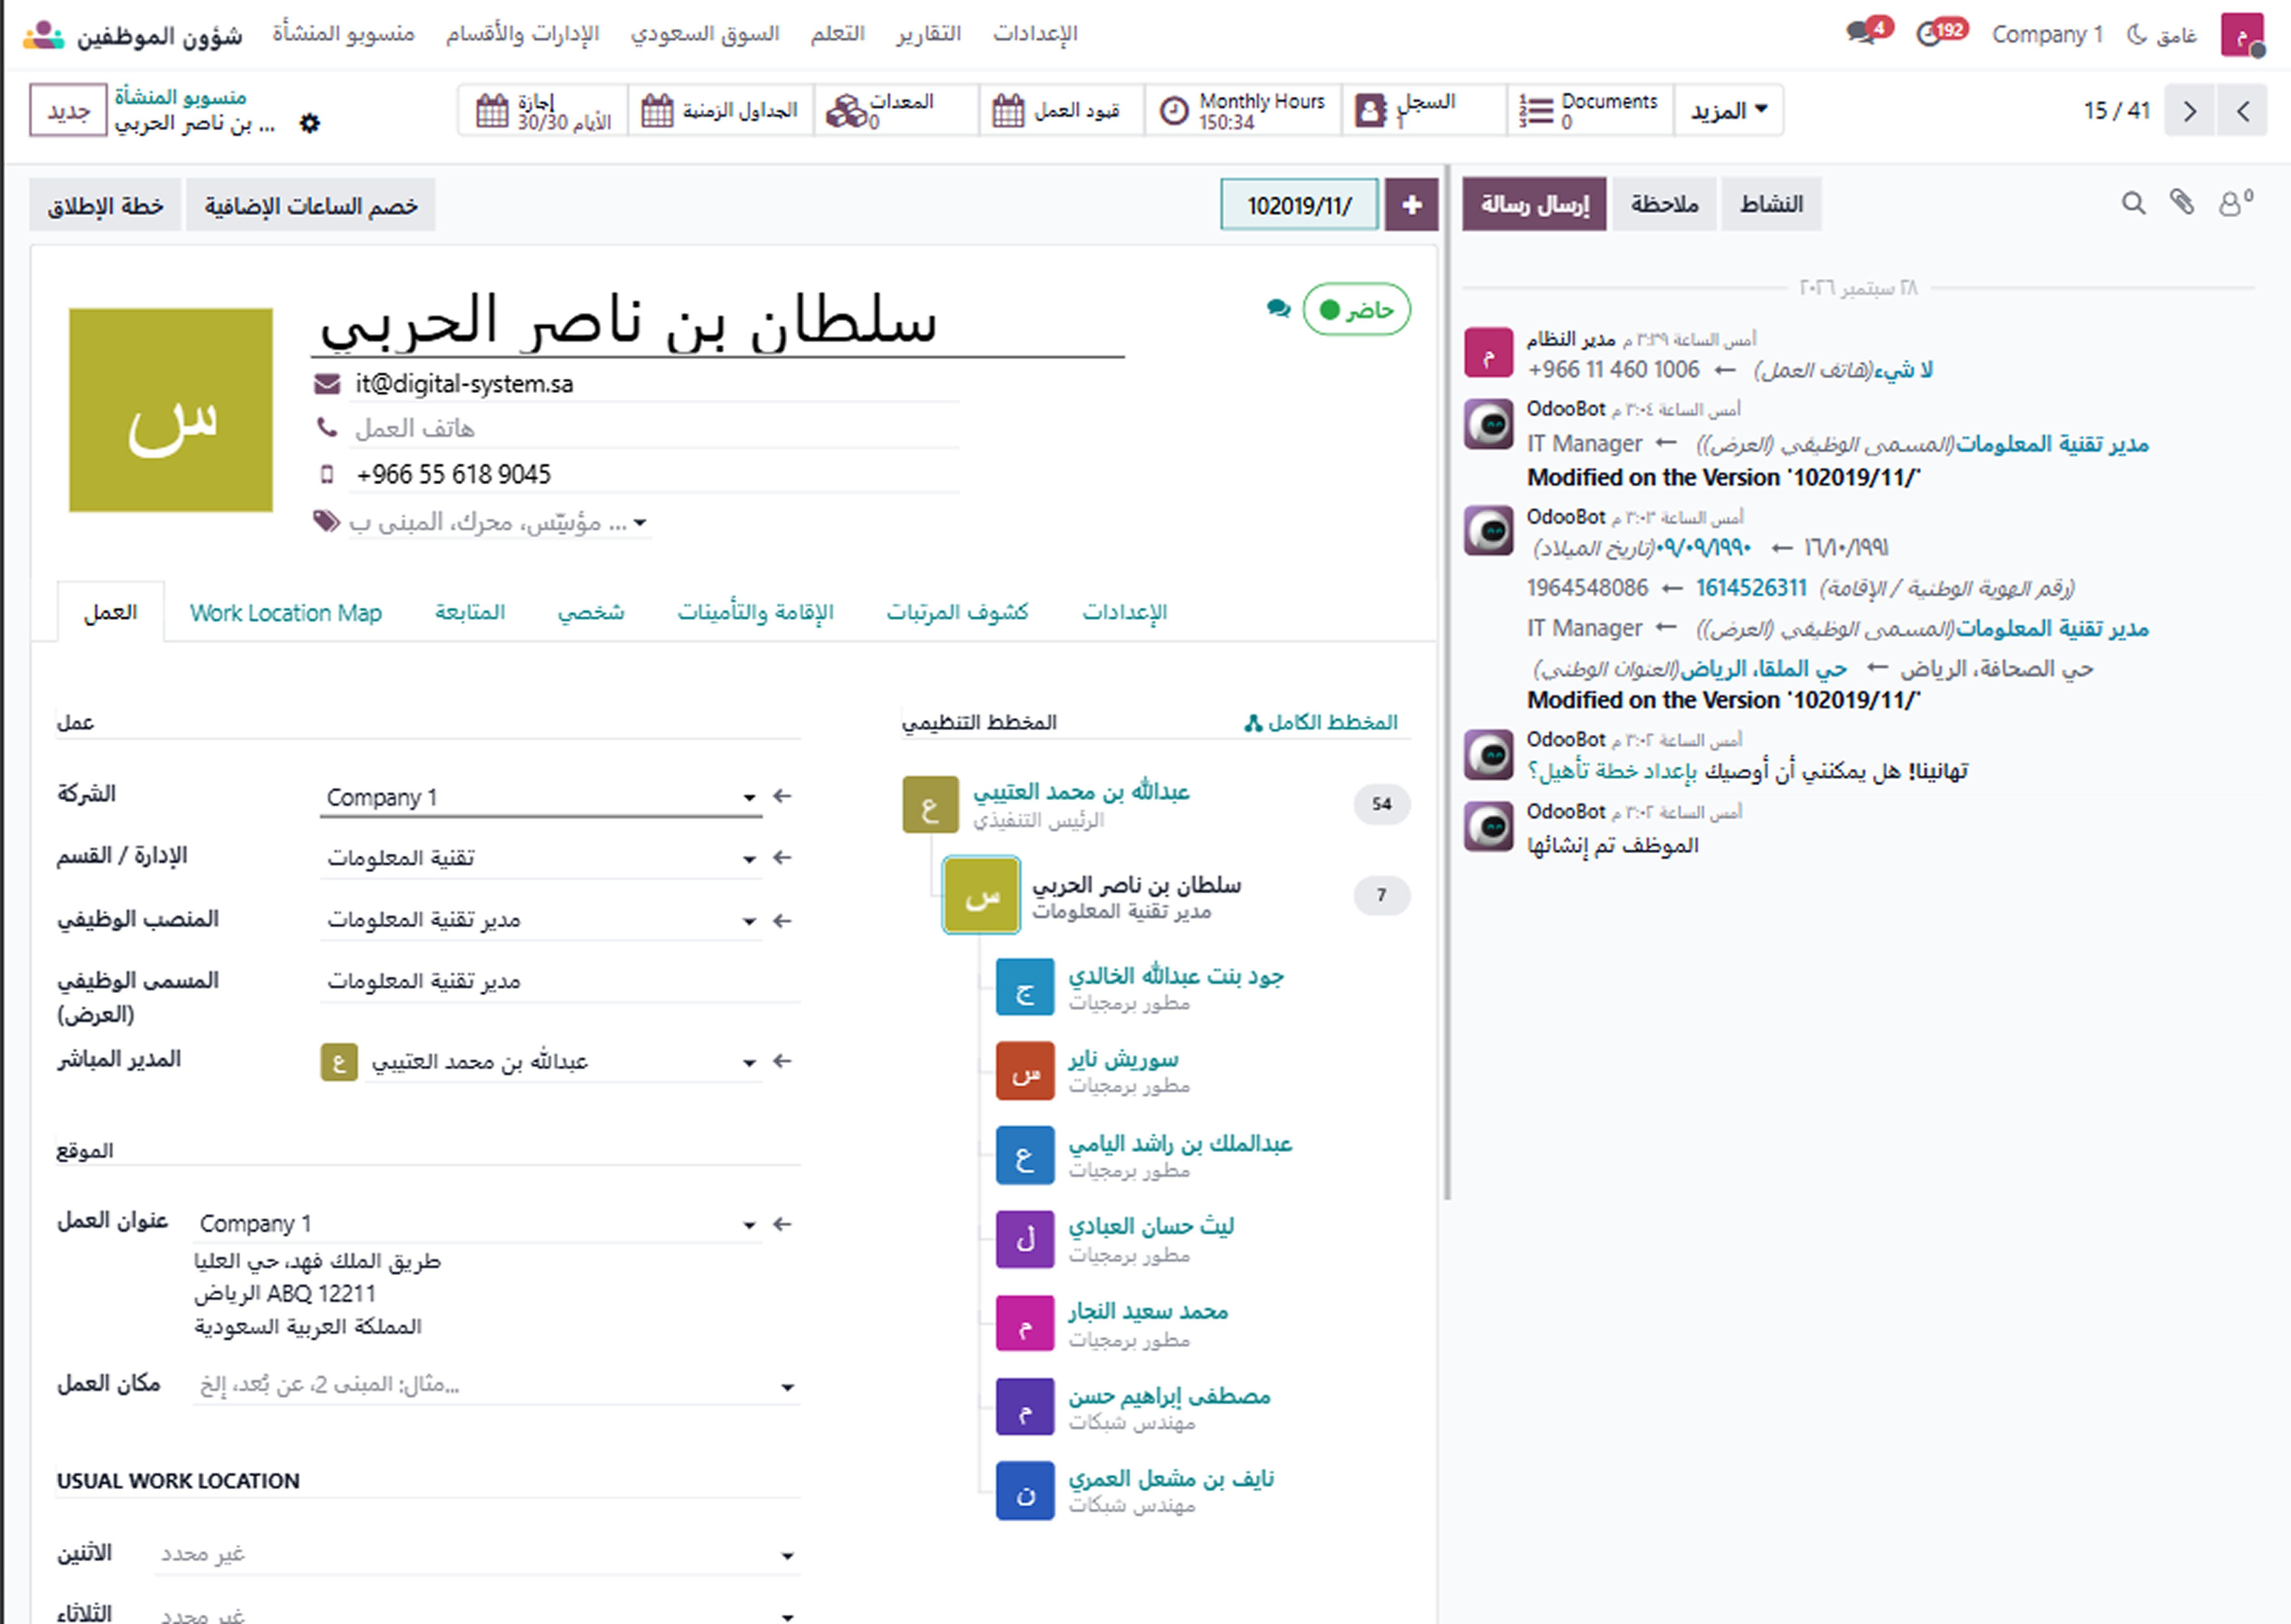Open the المخطط الكامل full chart link
The height and width of the screenshot is (1624, 2291).
click(x=1321, y=723)
